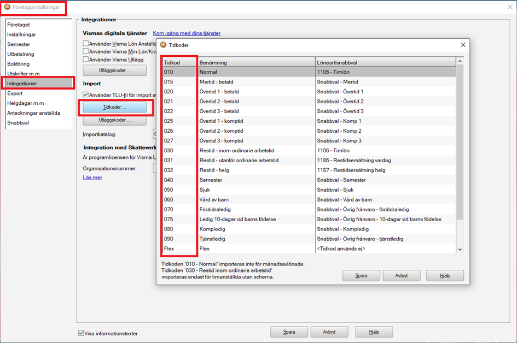This screenshot has height=343, width=517.
Task: Open the Läs mer link
Action: tap(92, 178)
